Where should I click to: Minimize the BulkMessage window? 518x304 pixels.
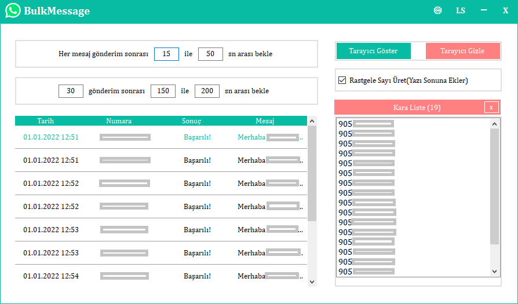point(484,10)
